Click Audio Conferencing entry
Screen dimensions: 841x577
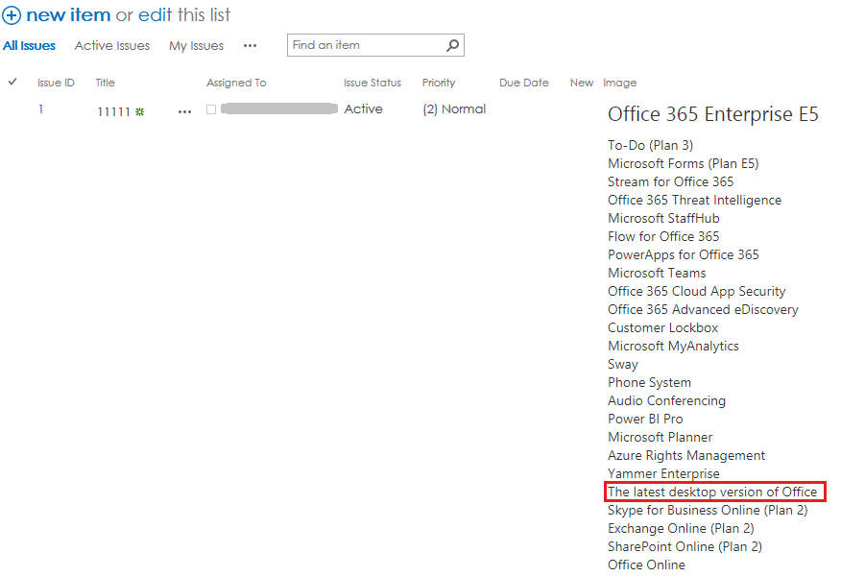pos(666,400)
